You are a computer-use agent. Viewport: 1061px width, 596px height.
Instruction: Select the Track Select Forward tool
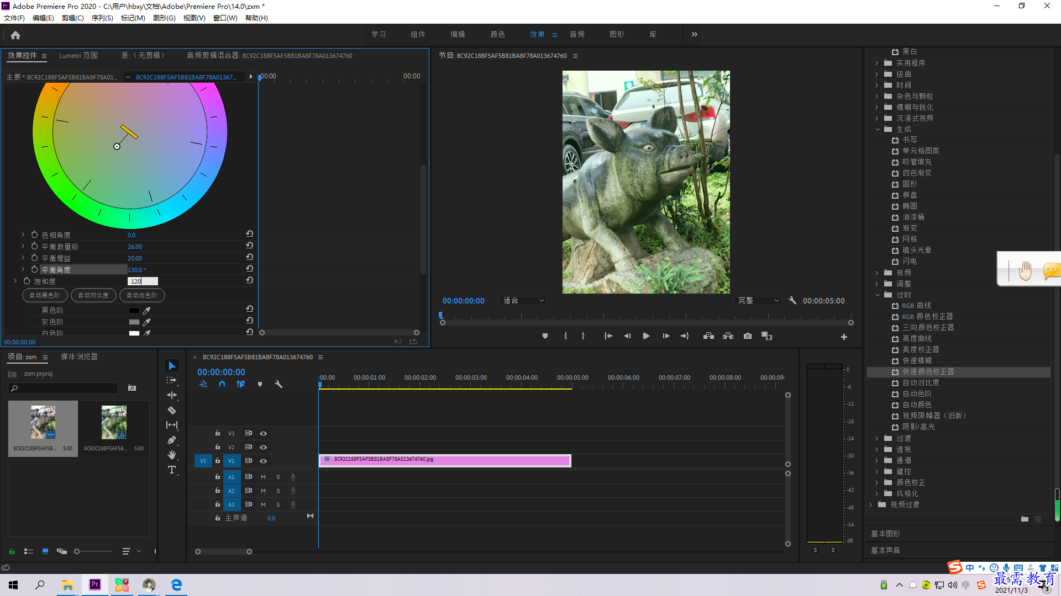tap(172, 380)
